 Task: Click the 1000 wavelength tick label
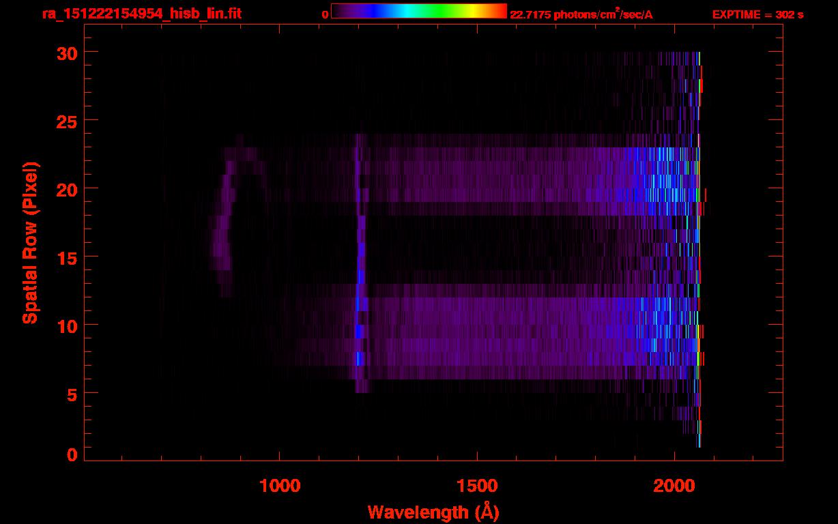(x=280, y=486)
